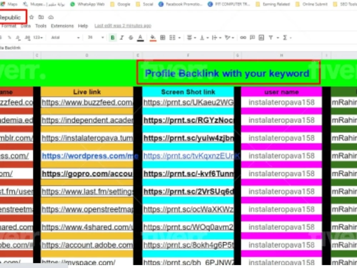Open the buzzfeed.com live link cell

[x=87, y=102]
